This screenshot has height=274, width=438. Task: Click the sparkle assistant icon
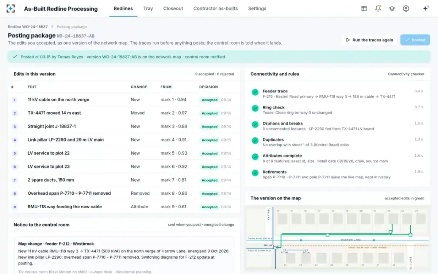coord(425,8)
